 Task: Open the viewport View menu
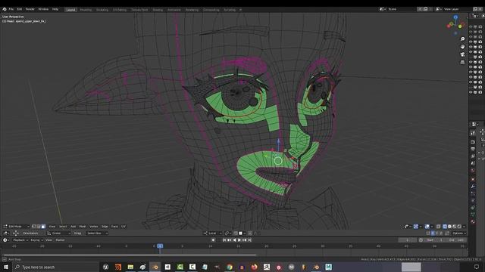pos(52,227)
